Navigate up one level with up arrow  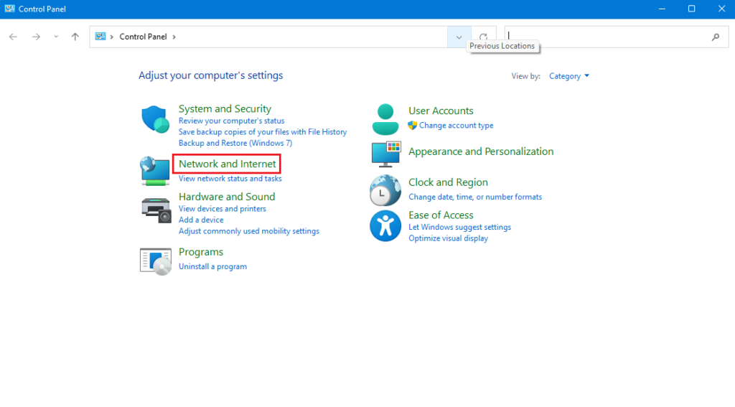point(75,37)
